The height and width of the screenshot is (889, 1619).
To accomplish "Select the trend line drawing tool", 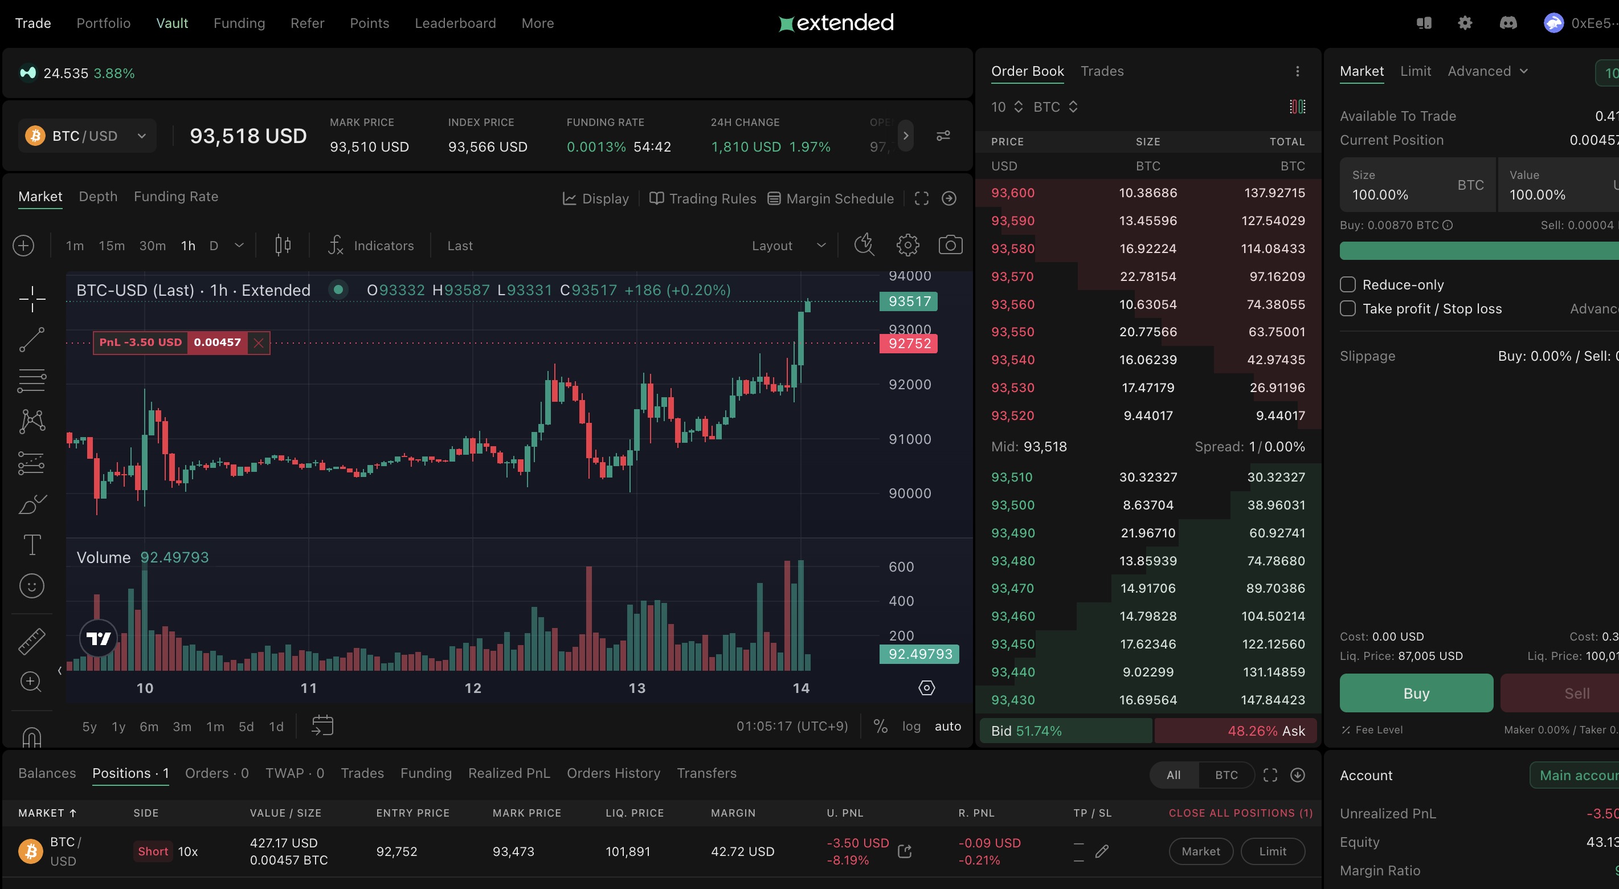I will [31, 340].
